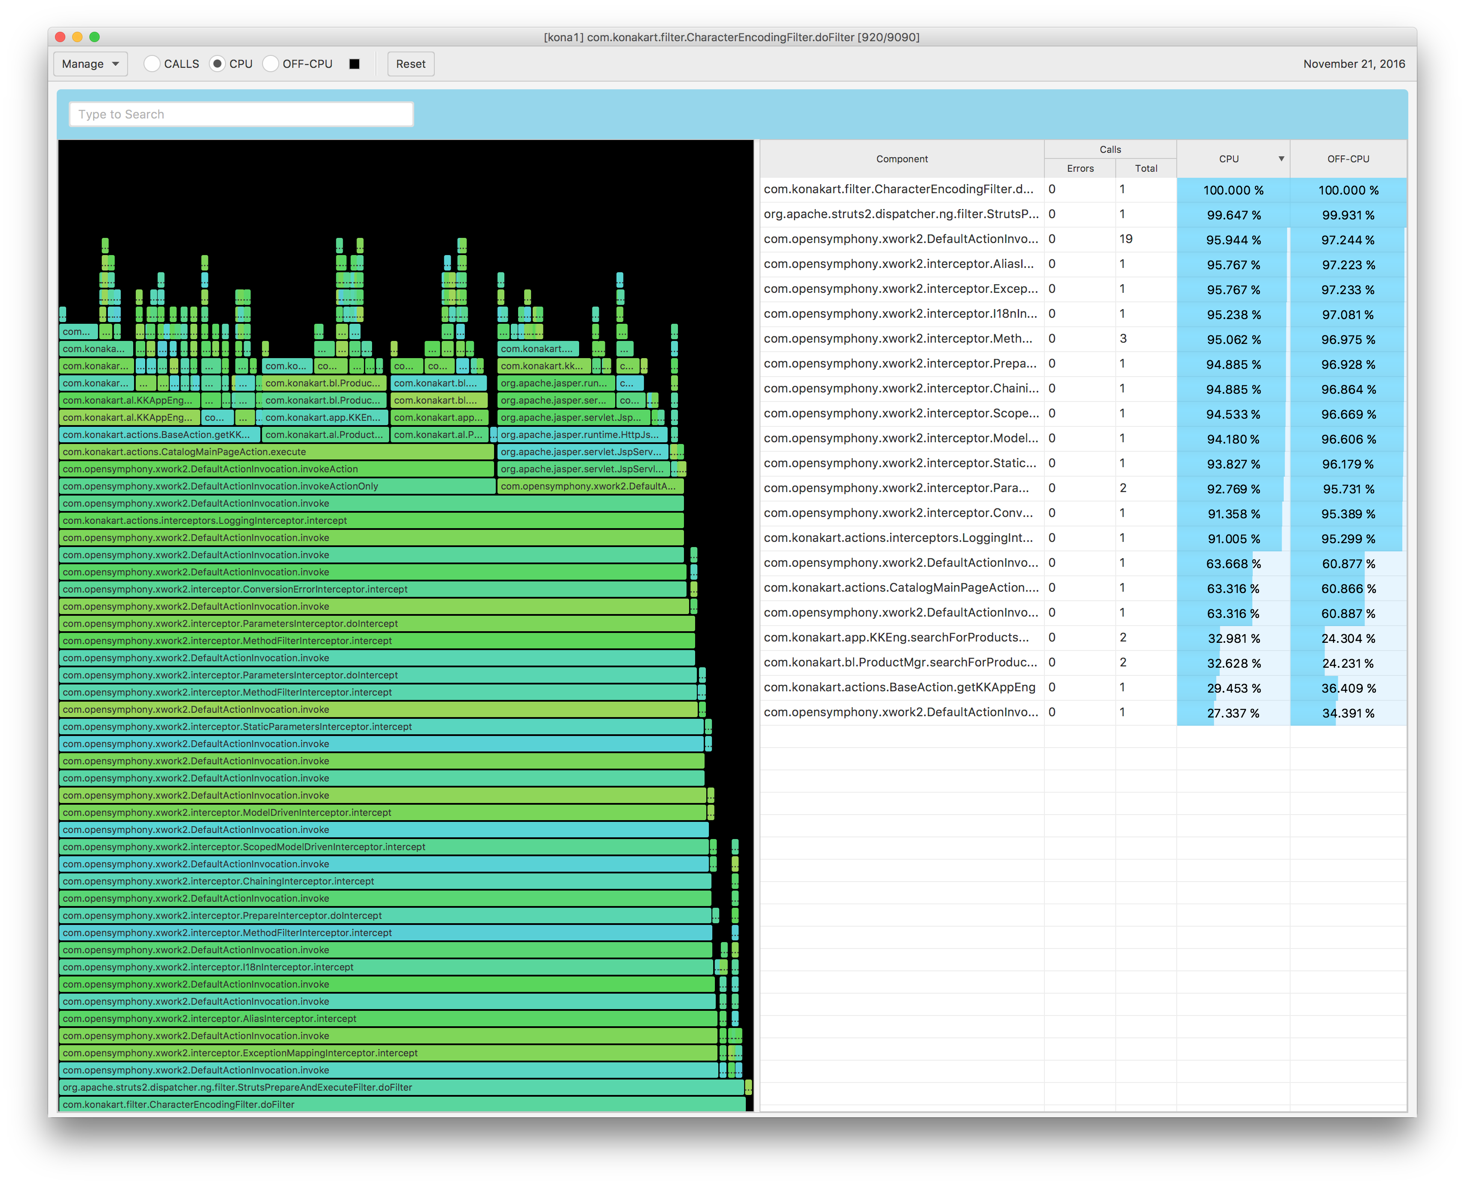Click the ScopedModelDrivenInterceptor.intercept flame bar

[x=384, y=847]
